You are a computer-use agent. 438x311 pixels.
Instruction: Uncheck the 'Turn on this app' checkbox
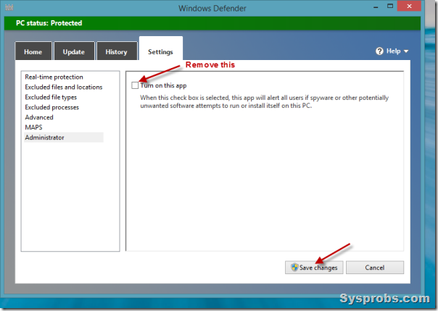[135, 85]
